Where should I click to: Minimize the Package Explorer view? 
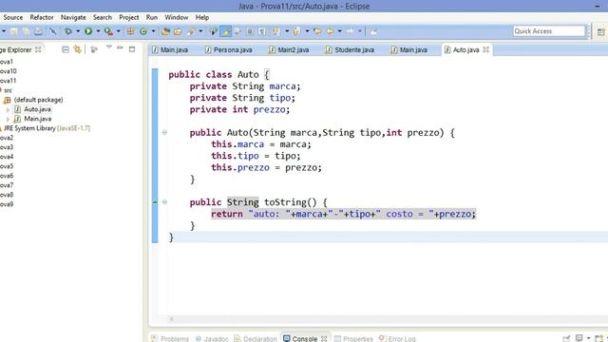click(120, 48)
